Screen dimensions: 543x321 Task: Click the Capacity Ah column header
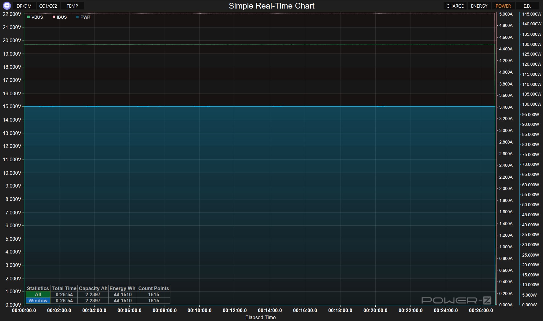(x=93, y=288)
